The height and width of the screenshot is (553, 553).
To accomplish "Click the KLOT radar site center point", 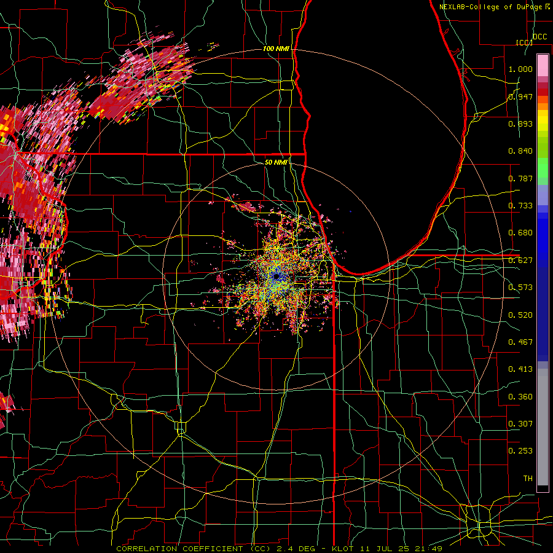I will tap(276, 276).
